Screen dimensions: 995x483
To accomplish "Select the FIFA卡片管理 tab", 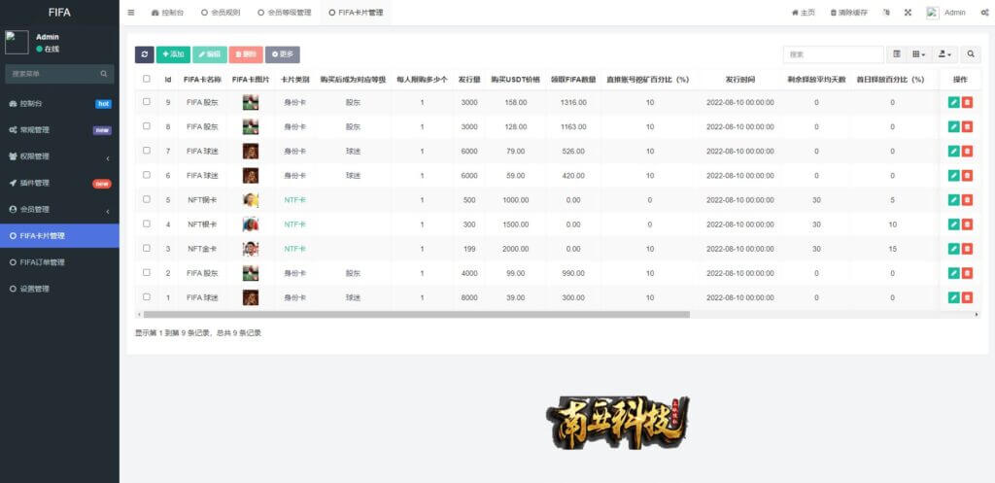I will (x=356, y=13).
